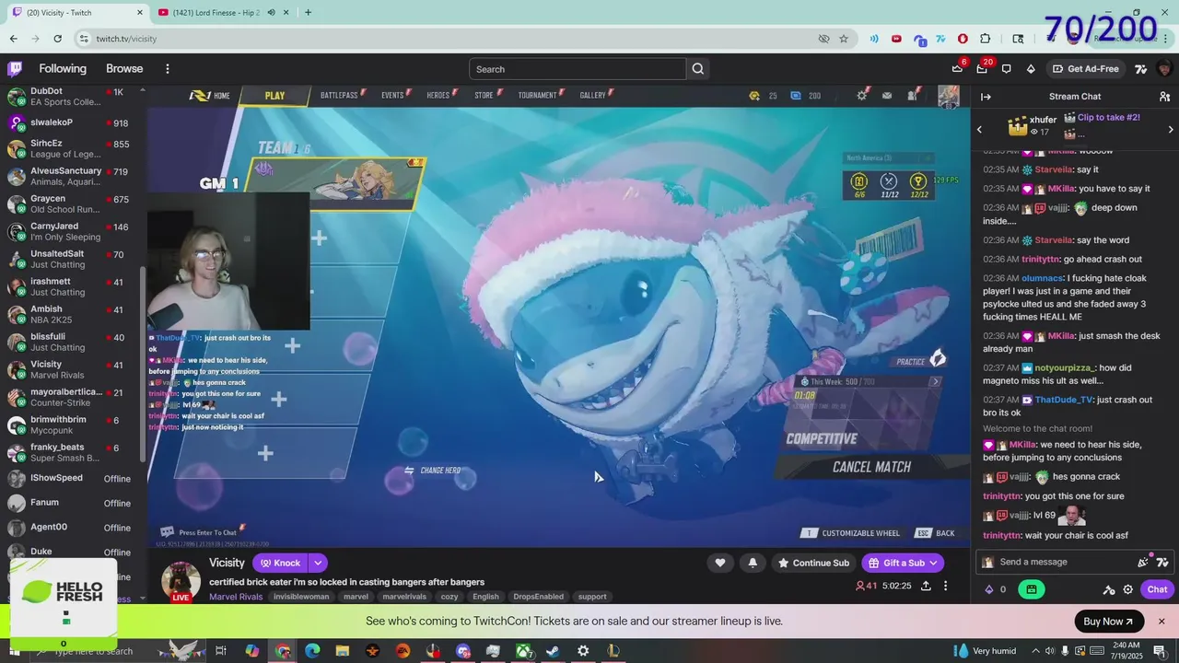Dismiss the TwitchCon banner
Image resolution: width=1179 pixels, height=663 pixels.
pyautogui.click(x=1161, y=622)
